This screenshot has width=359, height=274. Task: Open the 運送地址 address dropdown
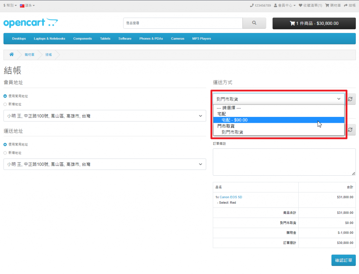tap(104, 164)
